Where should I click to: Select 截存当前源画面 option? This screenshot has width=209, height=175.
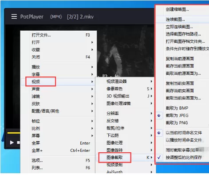pos(182,66)
